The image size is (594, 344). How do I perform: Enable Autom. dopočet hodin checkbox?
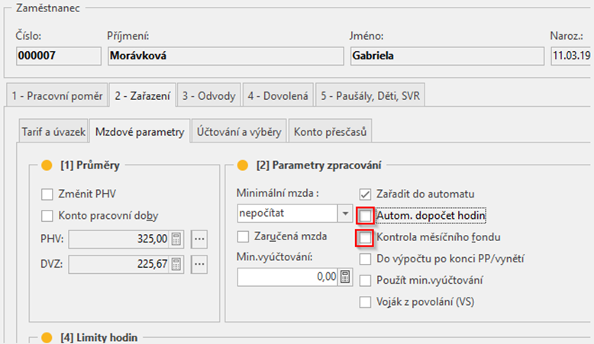pos(366,216)
